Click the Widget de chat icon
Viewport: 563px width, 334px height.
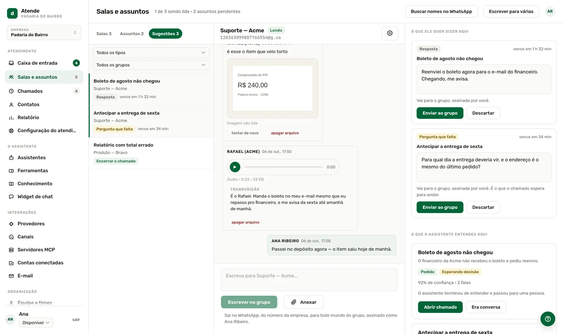click(11, 197)
